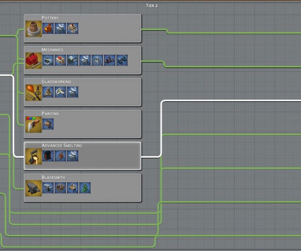Click the last unlock icon in Mechanics
Screen dimensions: 301x251
tap(122, 60)
